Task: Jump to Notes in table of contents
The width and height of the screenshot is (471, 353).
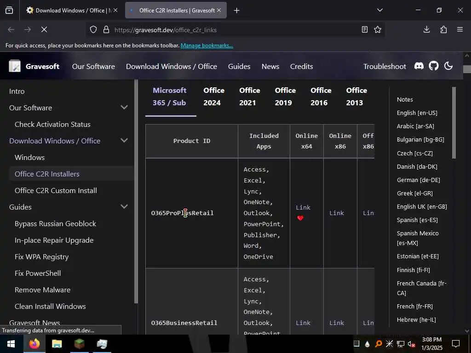Action: coord(405,99)
